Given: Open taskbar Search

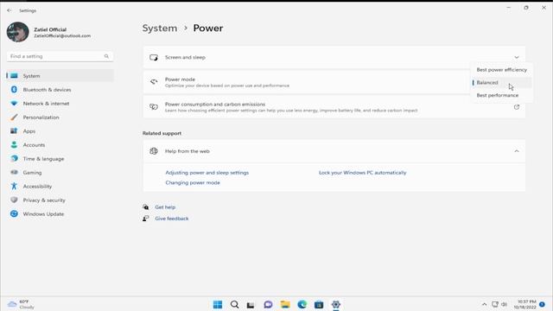Looking at the screenshot, I should pos(234,304).
